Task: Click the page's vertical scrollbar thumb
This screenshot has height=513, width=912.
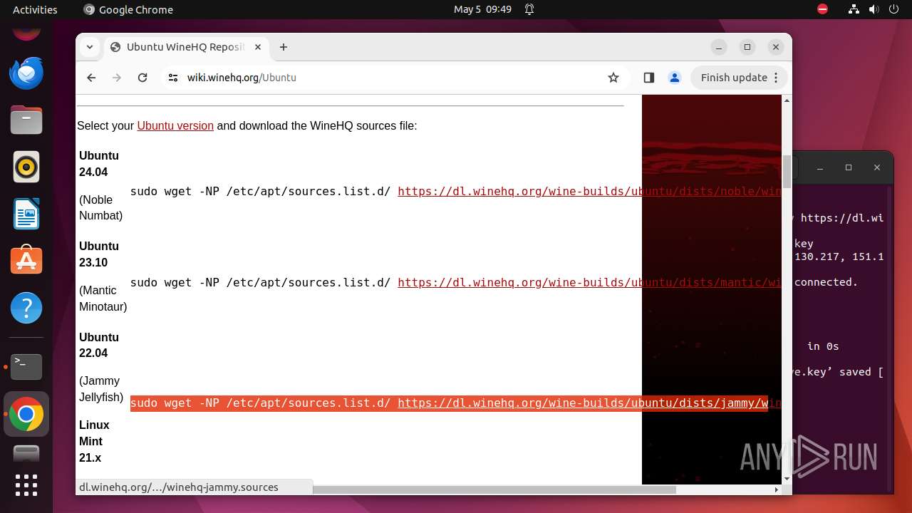Action: click(x=787, y=171)
